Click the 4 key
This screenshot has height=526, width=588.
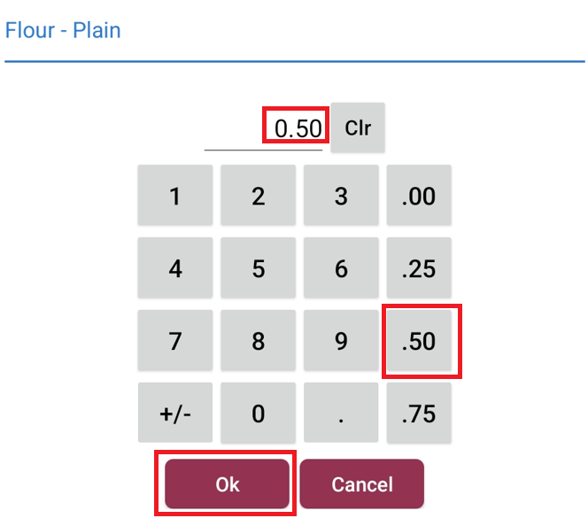pos(175,268)
